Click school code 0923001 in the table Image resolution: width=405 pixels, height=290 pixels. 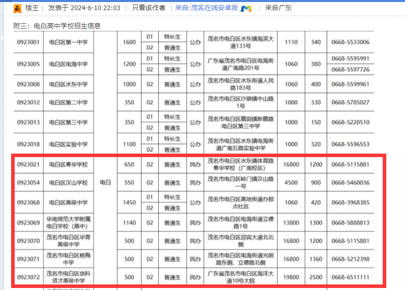tap(28, 42)
